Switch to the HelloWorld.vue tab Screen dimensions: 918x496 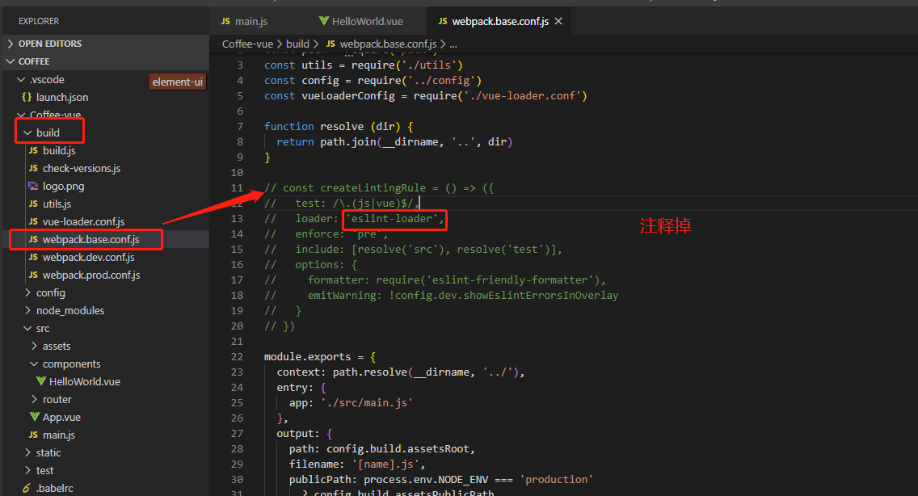tap(367, 21)
